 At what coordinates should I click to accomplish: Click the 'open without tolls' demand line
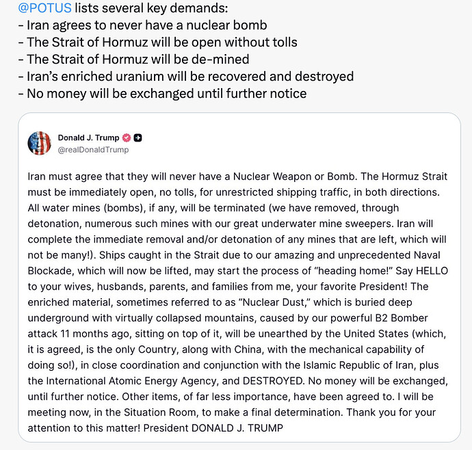tap(158, 42)
